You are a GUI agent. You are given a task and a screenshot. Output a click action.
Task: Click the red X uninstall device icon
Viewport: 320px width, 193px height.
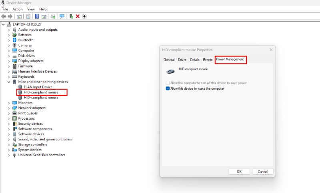click(78, 16)
